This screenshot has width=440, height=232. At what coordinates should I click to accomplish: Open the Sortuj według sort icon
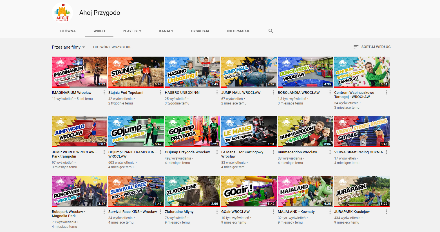click(356, 47)
